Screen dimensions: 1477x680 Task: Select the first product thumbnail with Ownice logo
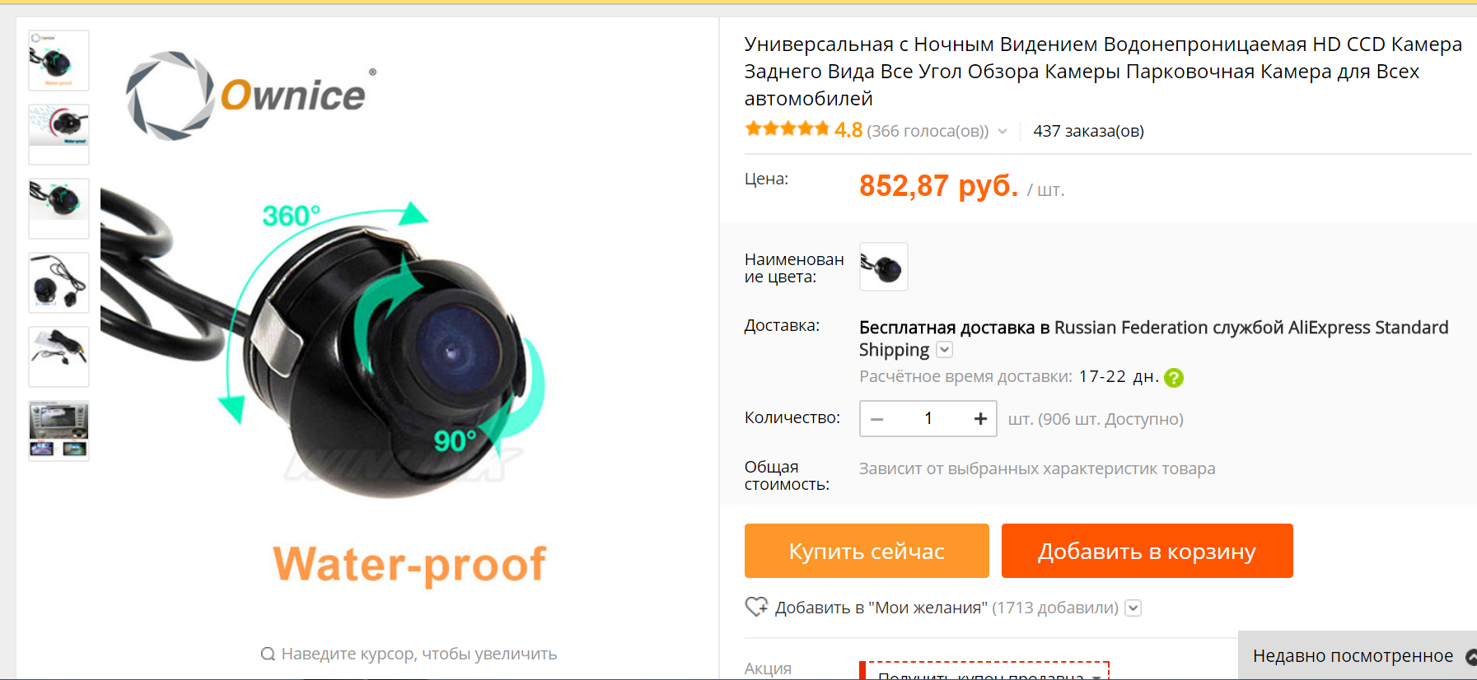[x=58, y=61]
